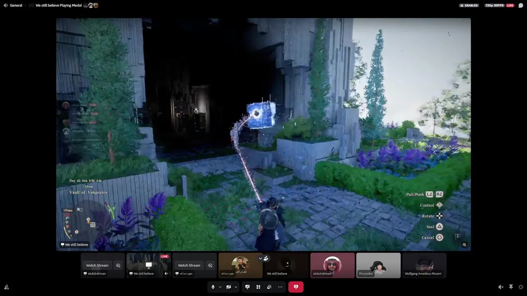Toggle the microphone mute button

pyautogui.click(x=213, y=287)
